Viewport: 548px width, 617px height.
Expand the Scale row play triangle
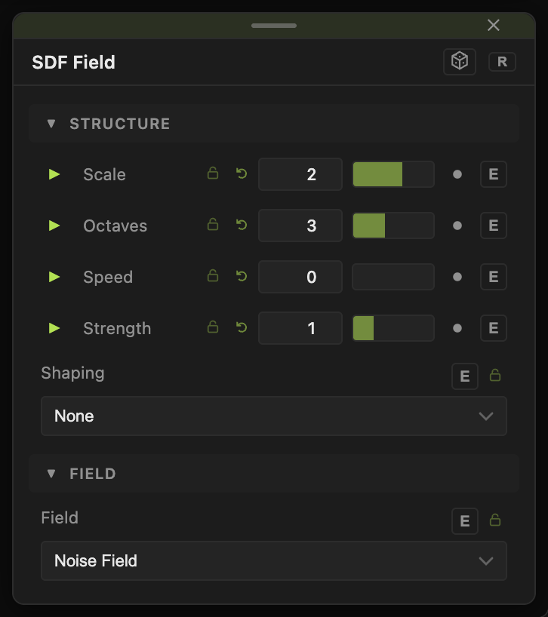[x=54, y=174]
